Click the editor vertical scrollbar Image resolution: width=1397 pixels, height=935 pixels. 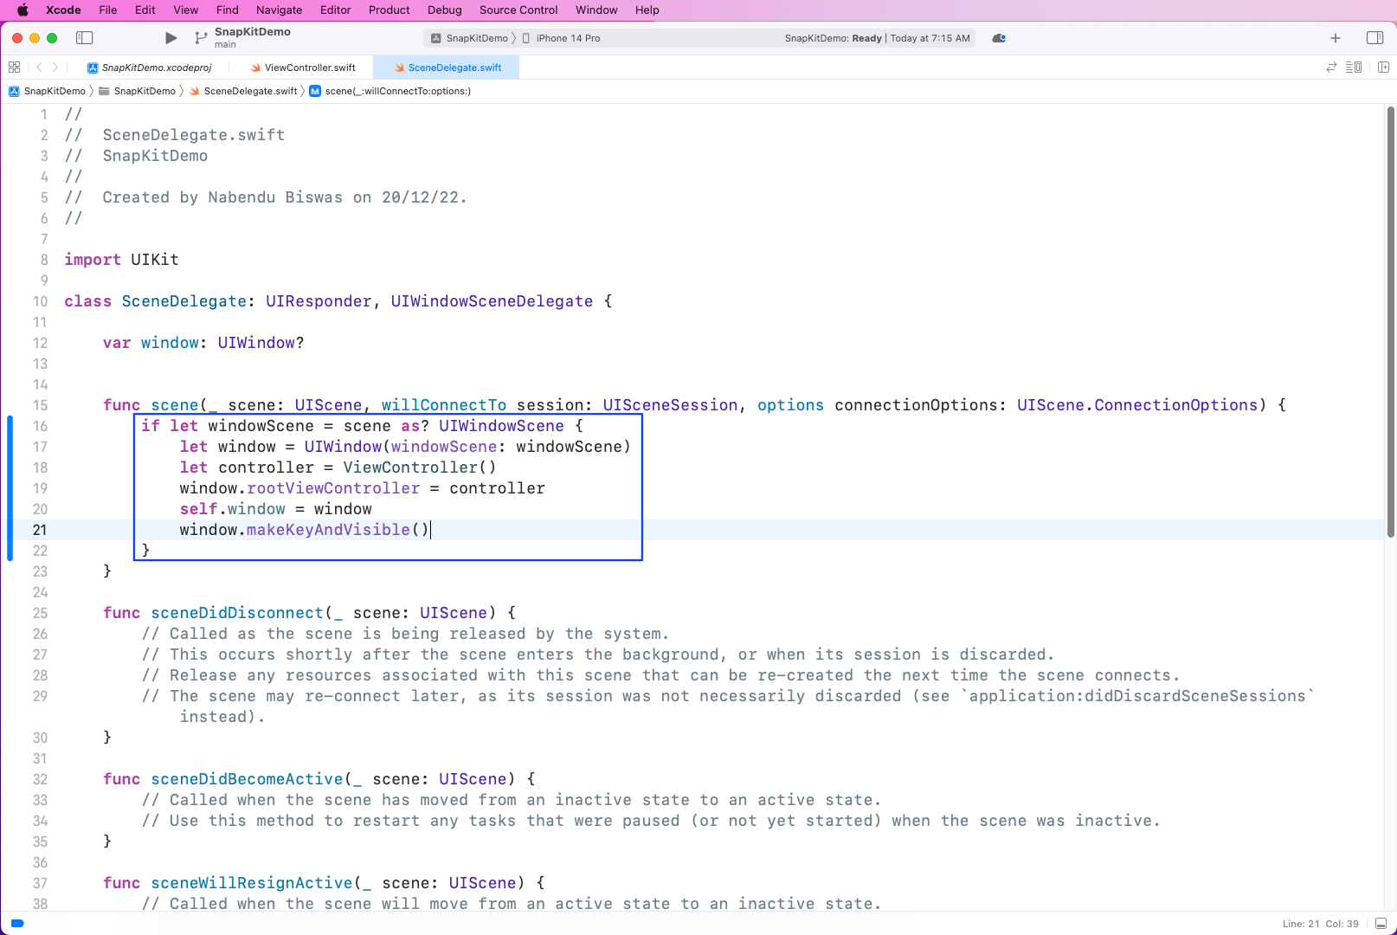click(x=1390, y=320)
